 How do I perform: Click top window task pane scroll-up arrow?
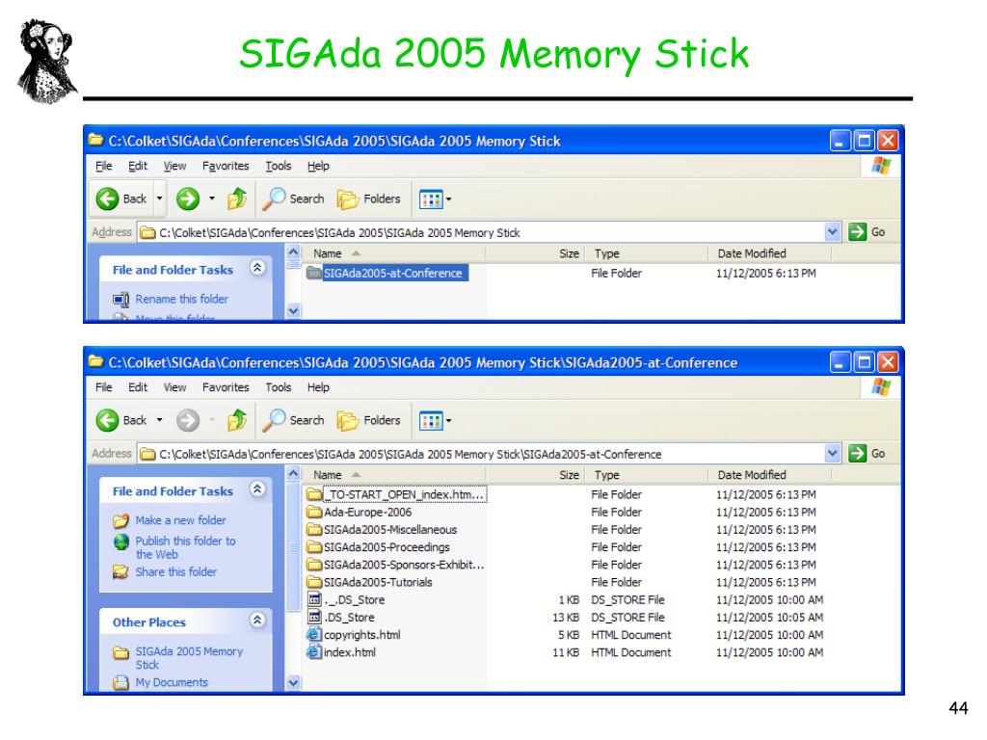pos(293,253)
